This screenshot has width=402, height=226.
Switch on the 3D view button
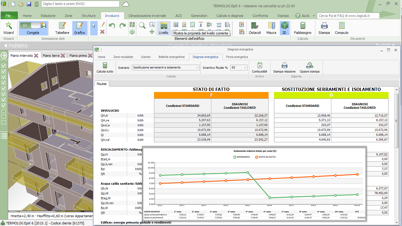pyautogui.click(x=284, y=28)
